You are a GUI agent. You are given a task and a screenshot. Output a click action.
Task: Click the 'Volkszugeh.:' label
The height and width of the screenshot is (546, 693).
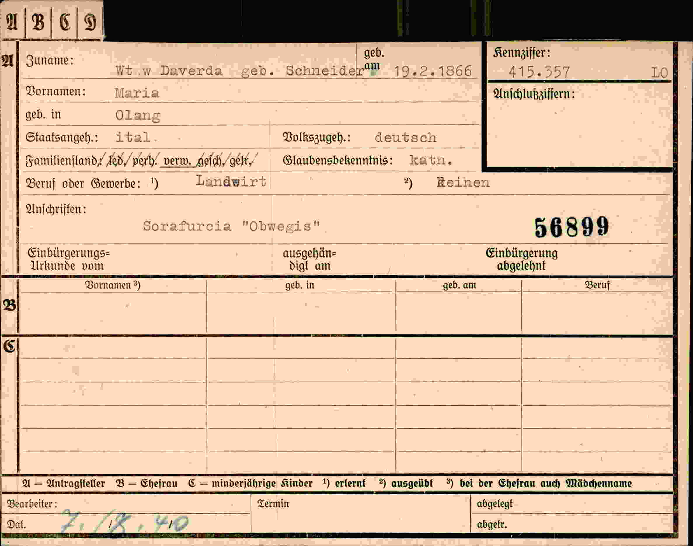click(316, 137)
